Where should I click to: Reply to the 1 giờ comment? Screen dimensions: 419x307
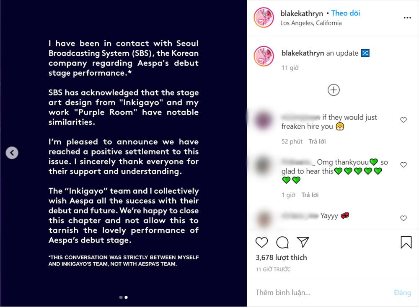[310, 195]
